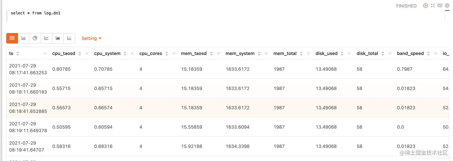Select timestamp cell 08:19:11.649378
Screen dimensions: 453x161
(x=28, y=127)
